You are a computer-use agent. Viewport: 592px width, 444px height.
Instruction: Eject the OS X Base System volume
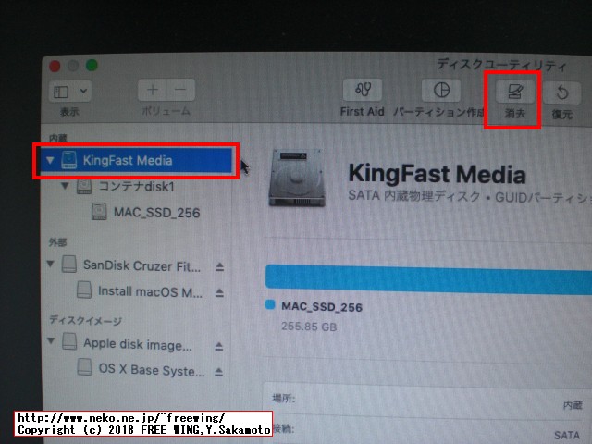(x=219, y=371)
